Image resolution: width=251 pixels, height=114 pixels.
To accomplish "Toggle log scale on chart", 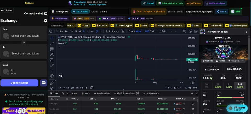I will (190, 88).
